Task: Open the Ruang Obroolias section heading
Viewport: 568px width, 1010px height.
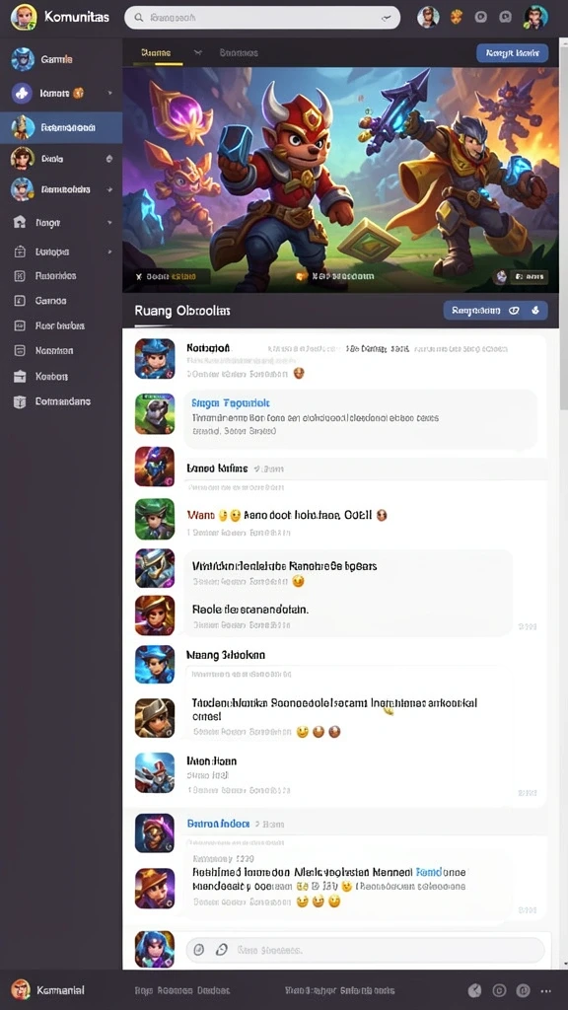Action: tap(182, 311)
